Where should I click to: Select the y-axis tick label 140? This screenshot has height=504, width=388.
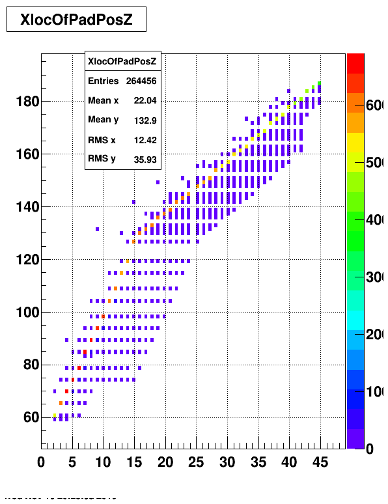[x=27, y=206]
